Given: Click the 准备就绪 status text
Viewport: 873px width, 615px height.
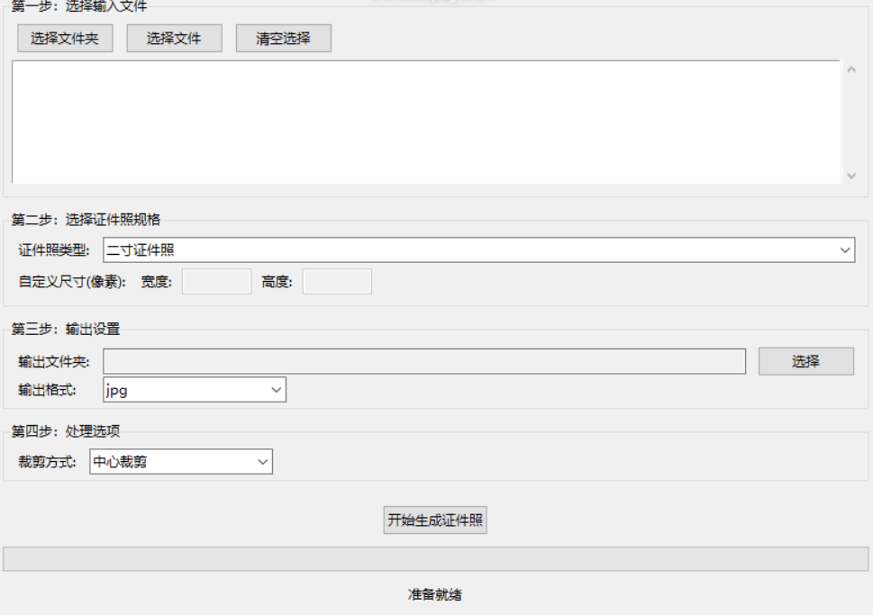Looking at the screenshot, I should 435,594.
